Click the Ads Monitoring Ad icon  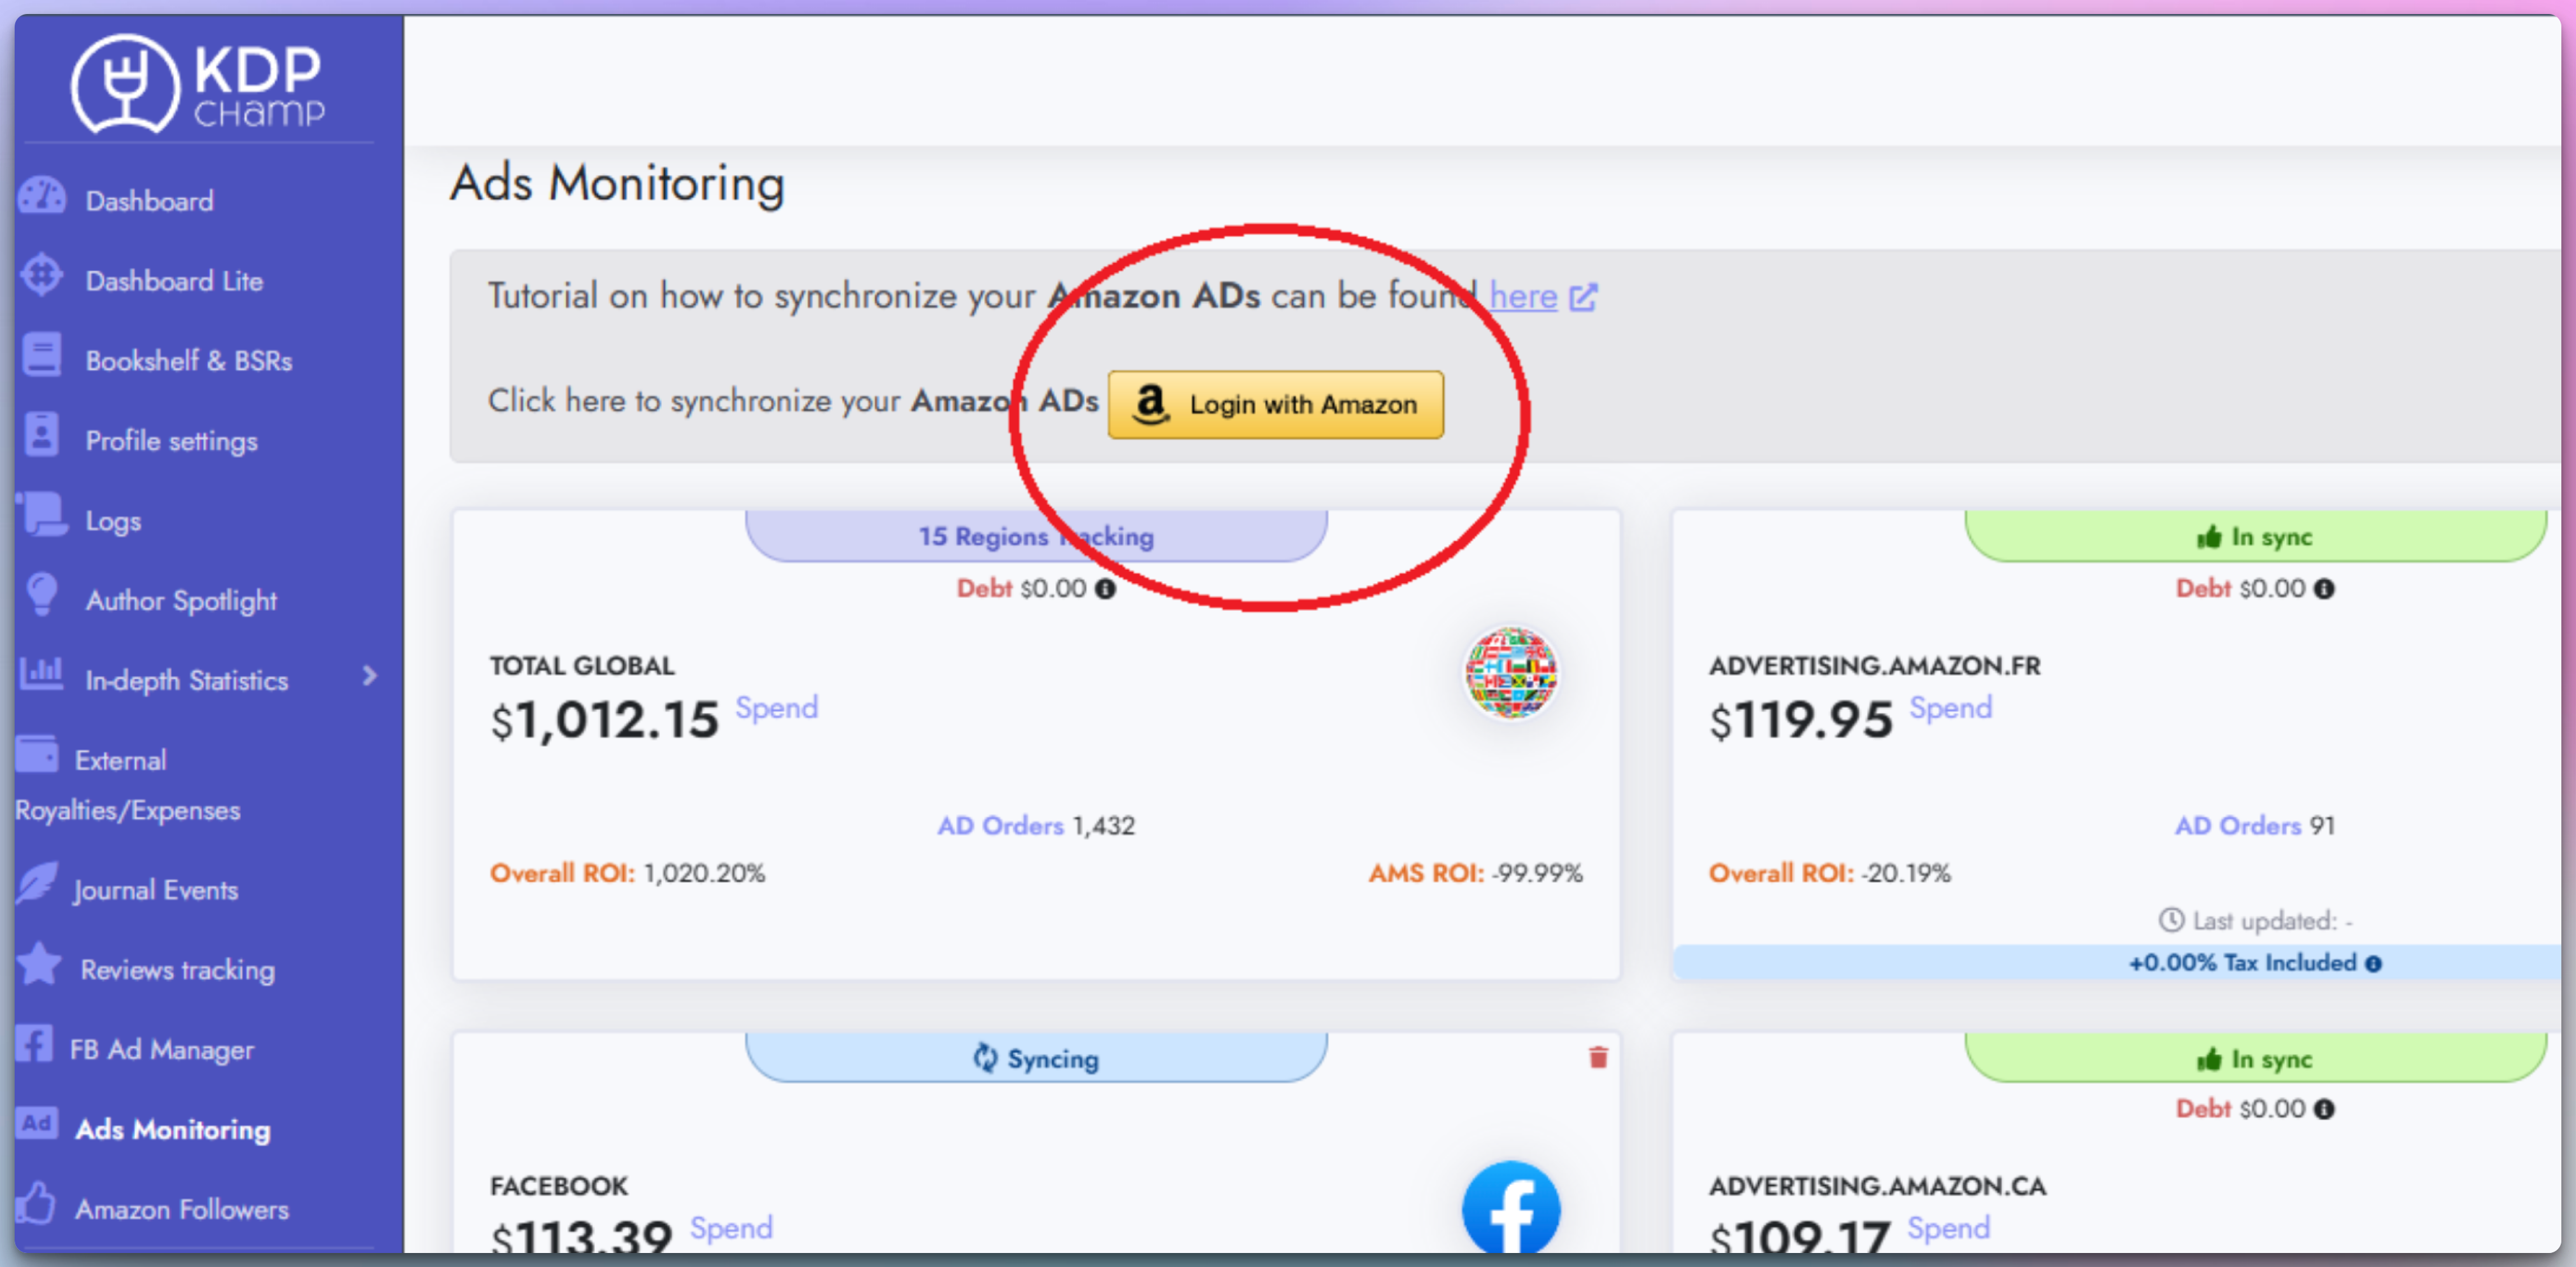coord(38,1124)
